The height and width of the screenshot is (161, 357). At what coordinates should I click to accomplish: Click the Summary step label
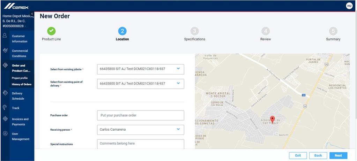click(333, 39)
